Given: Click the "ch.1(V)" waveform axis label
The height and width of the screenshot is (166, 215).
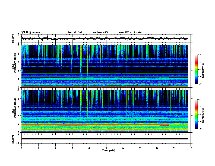Looking at the screenshot, I should pyautogui.click(x=13, y=39).
